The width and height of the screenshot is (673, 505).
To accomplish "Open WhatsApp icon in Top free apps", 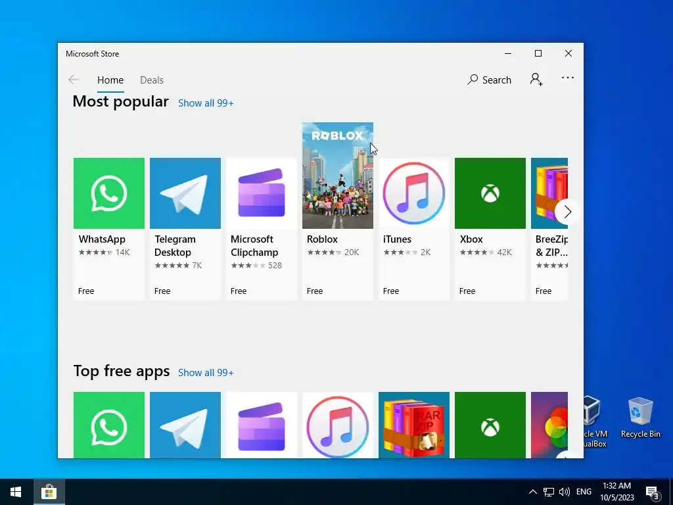I will pos(109,425).
